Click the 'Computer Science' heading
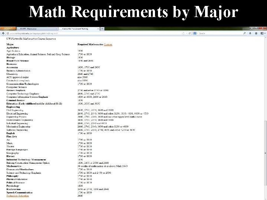267x200 pixels. click(x=17, y=87)
